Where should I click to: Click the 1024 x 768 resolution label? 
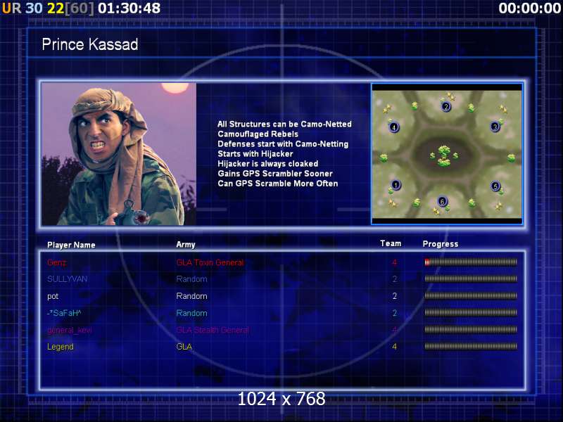(x=281, y=399)
